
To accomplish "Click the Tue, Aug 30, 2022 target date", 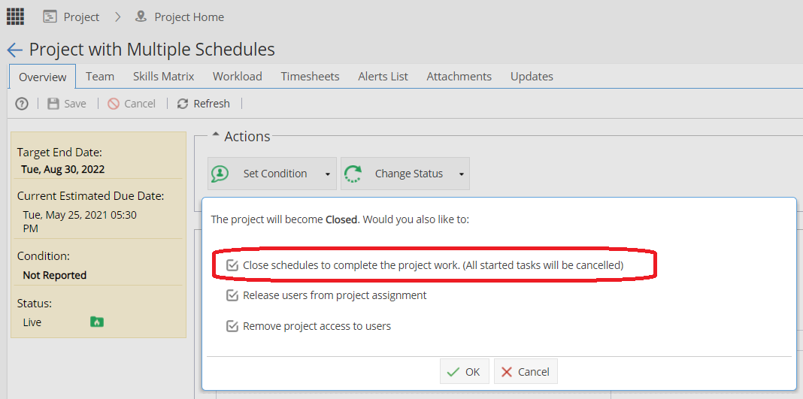I will coord(63,169).
